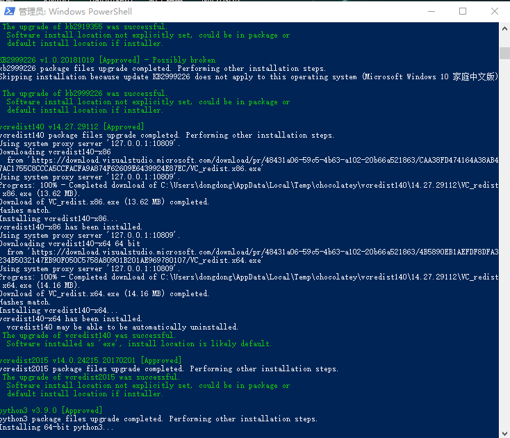Screen dimensions: 510x438
Task: Click 'Installing 64-bit python3...' line
Action: click(x=57, y=427)
